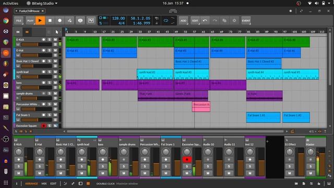
Task: Switch to the ARRANGE view
Action: pyautogui.click(x=31, y=183)
